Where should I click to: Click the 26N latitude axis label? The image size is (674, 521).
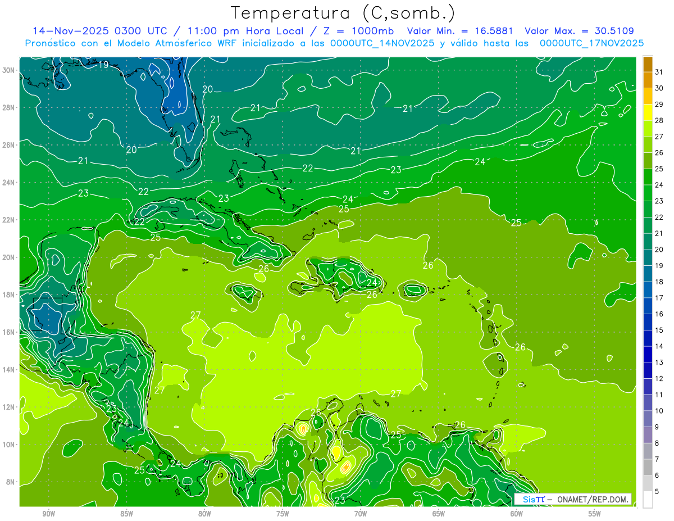point(10,145)
